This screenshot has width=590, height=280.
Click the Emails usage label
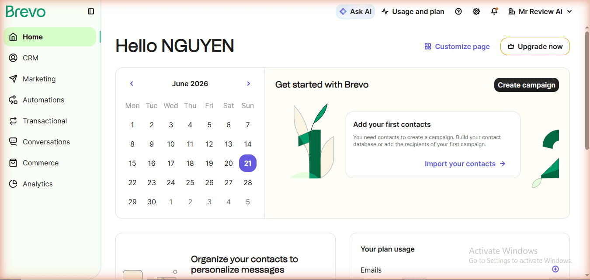(x=371, y=270)
